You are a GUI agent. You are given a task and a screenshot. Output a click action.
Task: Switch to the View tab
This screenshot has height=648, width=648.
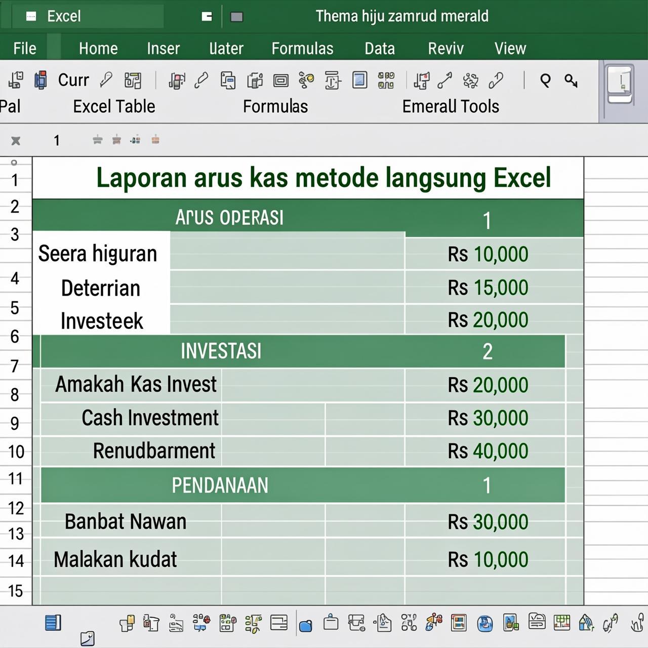point(510,49)
